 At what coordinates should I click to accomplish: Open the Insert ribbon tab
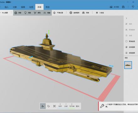pos(6,7)
